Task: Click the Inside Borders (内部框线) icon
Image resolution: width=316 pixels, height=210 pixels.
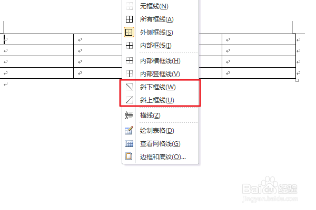Action: point(129,46)
